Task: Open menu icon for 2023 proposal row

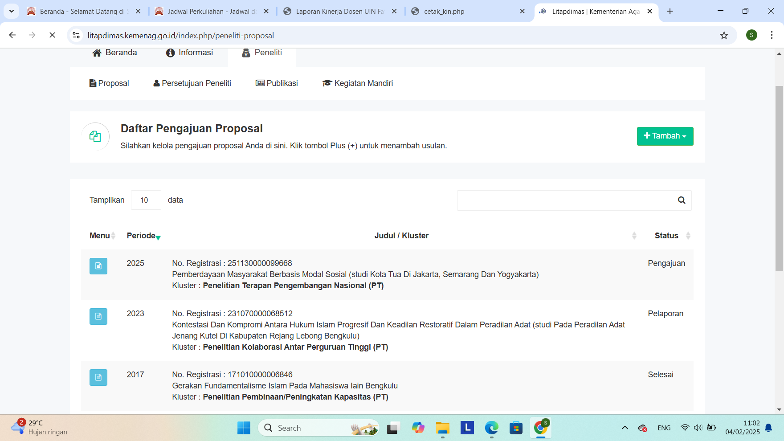Action: pos(98,316)
